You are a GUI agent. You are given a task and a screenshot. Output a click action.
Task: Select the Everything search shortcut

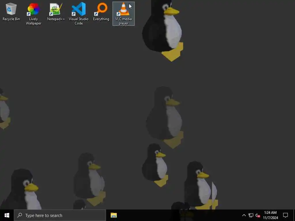click(x=101, y=12)
